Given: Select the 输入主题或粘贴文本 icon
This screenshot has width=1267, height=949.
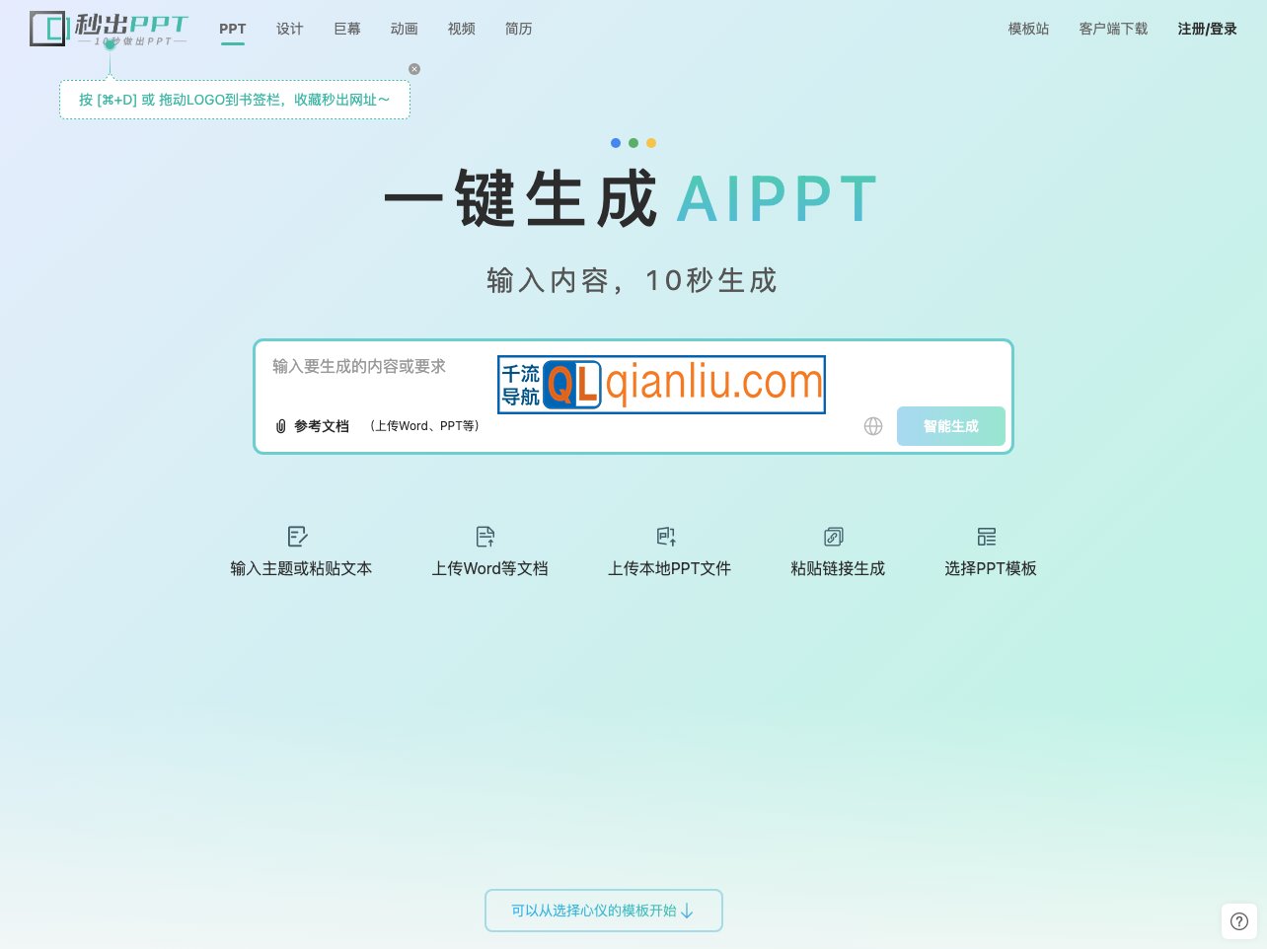Looking at the screenshot, I should (297, 537).
